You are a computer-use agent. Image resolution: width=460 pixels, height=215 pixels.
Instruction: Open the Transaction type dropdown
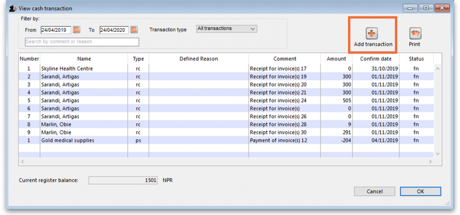pos(227,29)
